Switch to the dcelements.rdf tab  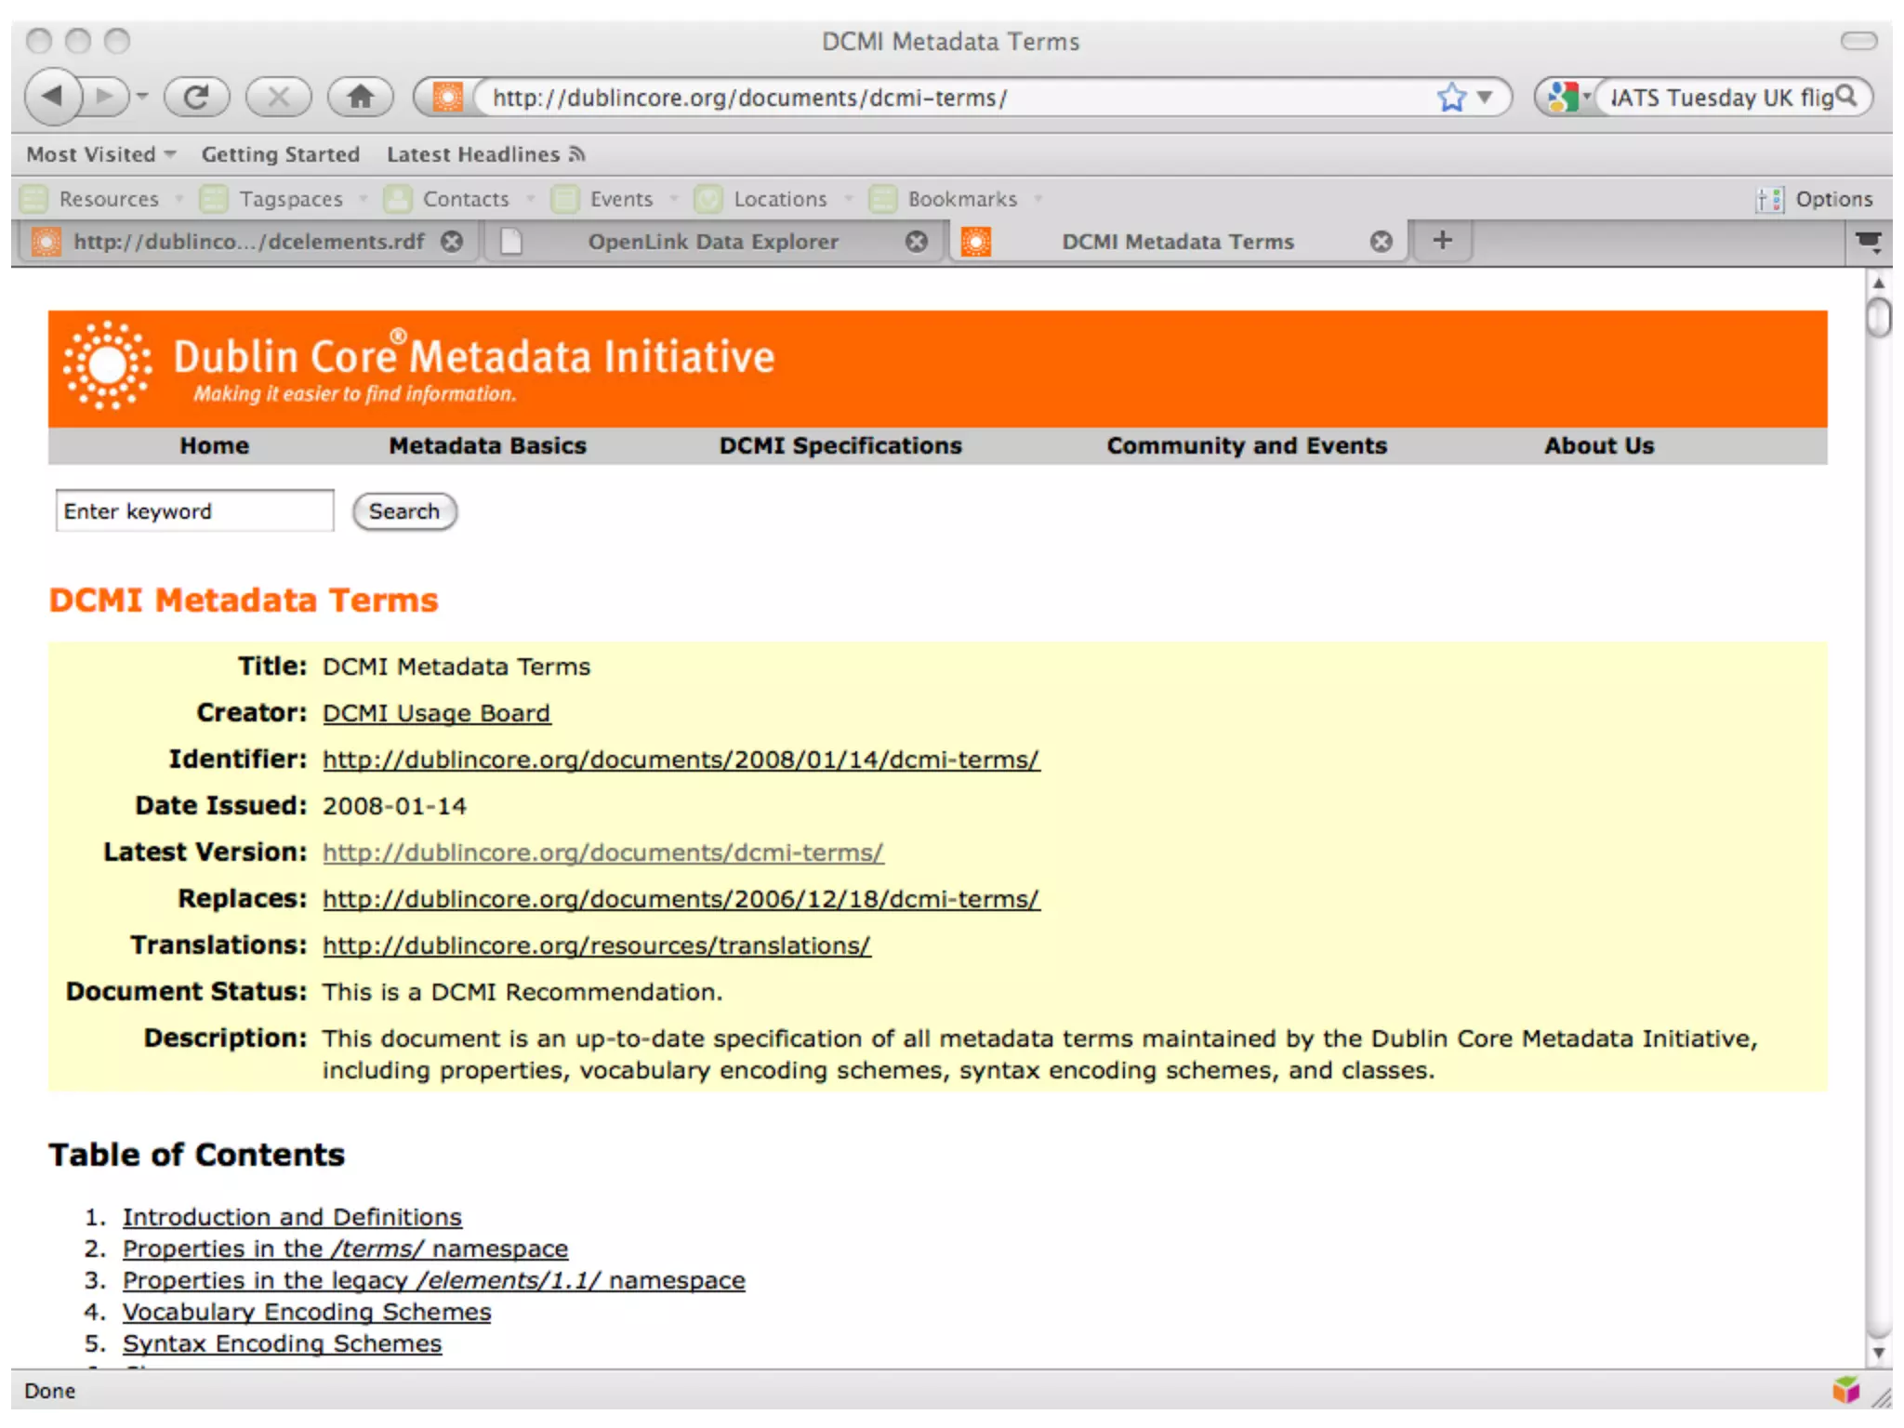point(248,242)
